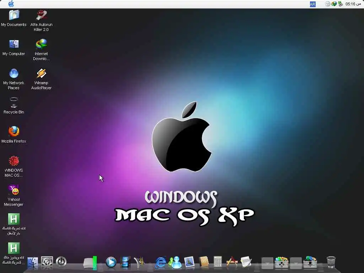
Task: Open the Applications 'A' icon in dock
Action: tap(232, 262)
